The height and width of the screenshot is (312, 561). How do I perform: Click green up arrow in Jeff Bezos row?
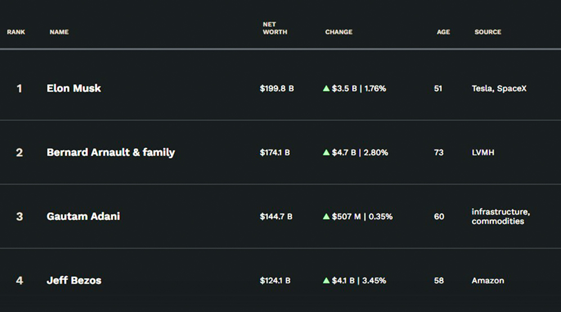(326, 280)
